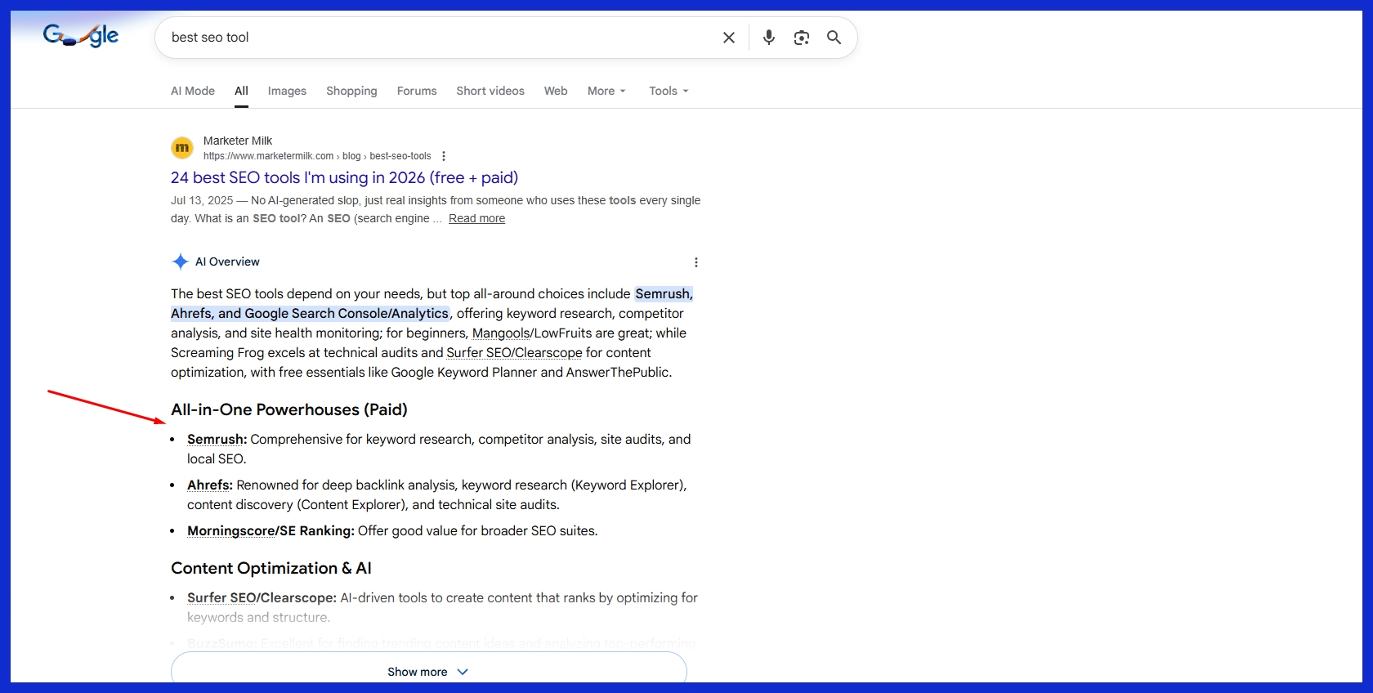Screen dimensions: 1373x693
Task: Open AI Overview three-dot options menu
Action: point(696,262)
